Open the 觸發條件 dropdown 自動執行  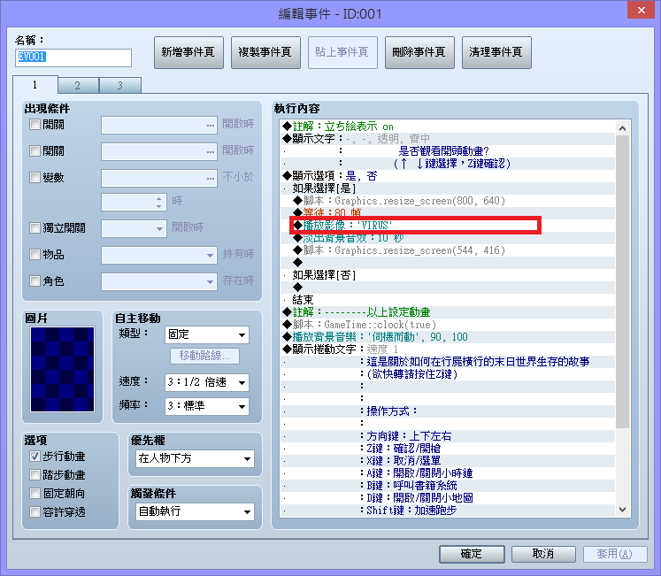(196, 511)
